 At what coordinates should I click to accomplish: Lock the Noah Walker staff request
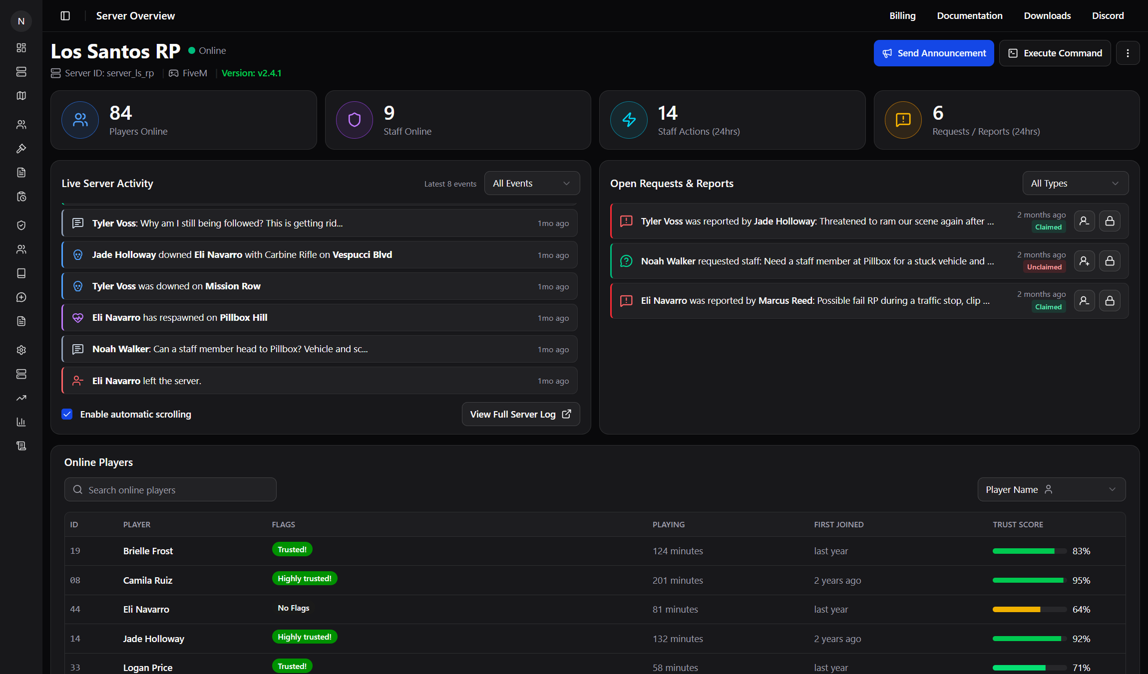[x=1110, y=261]
